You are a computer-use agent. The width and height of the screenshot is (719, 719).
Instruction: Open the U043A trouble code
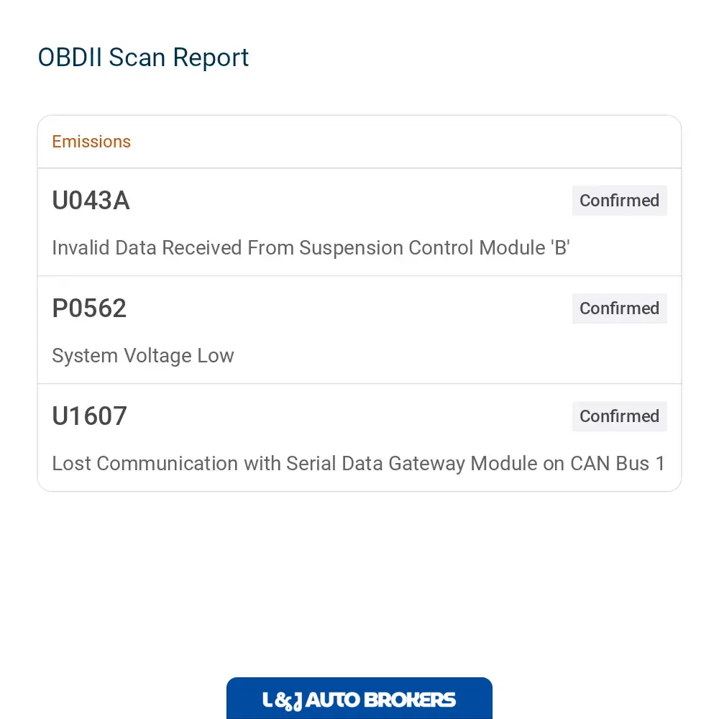[91, 201]
